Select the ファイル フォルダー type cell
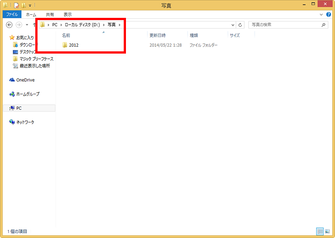 203,45
